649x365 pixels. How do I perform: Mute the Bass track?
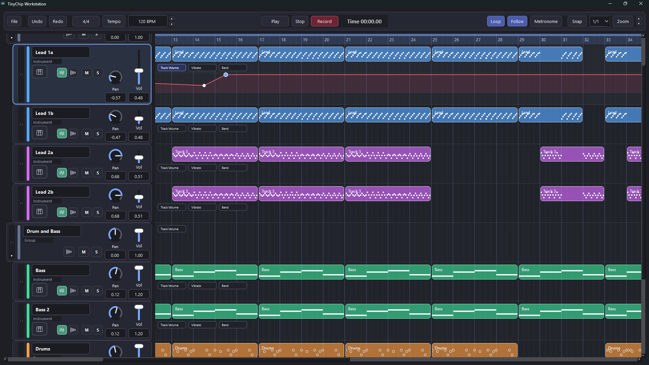87,291
